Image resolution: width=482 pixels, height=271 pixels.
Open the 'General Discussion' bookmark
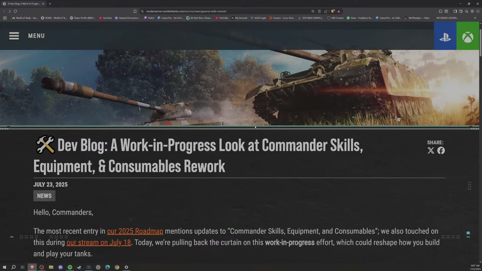pyautogui.click(x=127, y=18)
